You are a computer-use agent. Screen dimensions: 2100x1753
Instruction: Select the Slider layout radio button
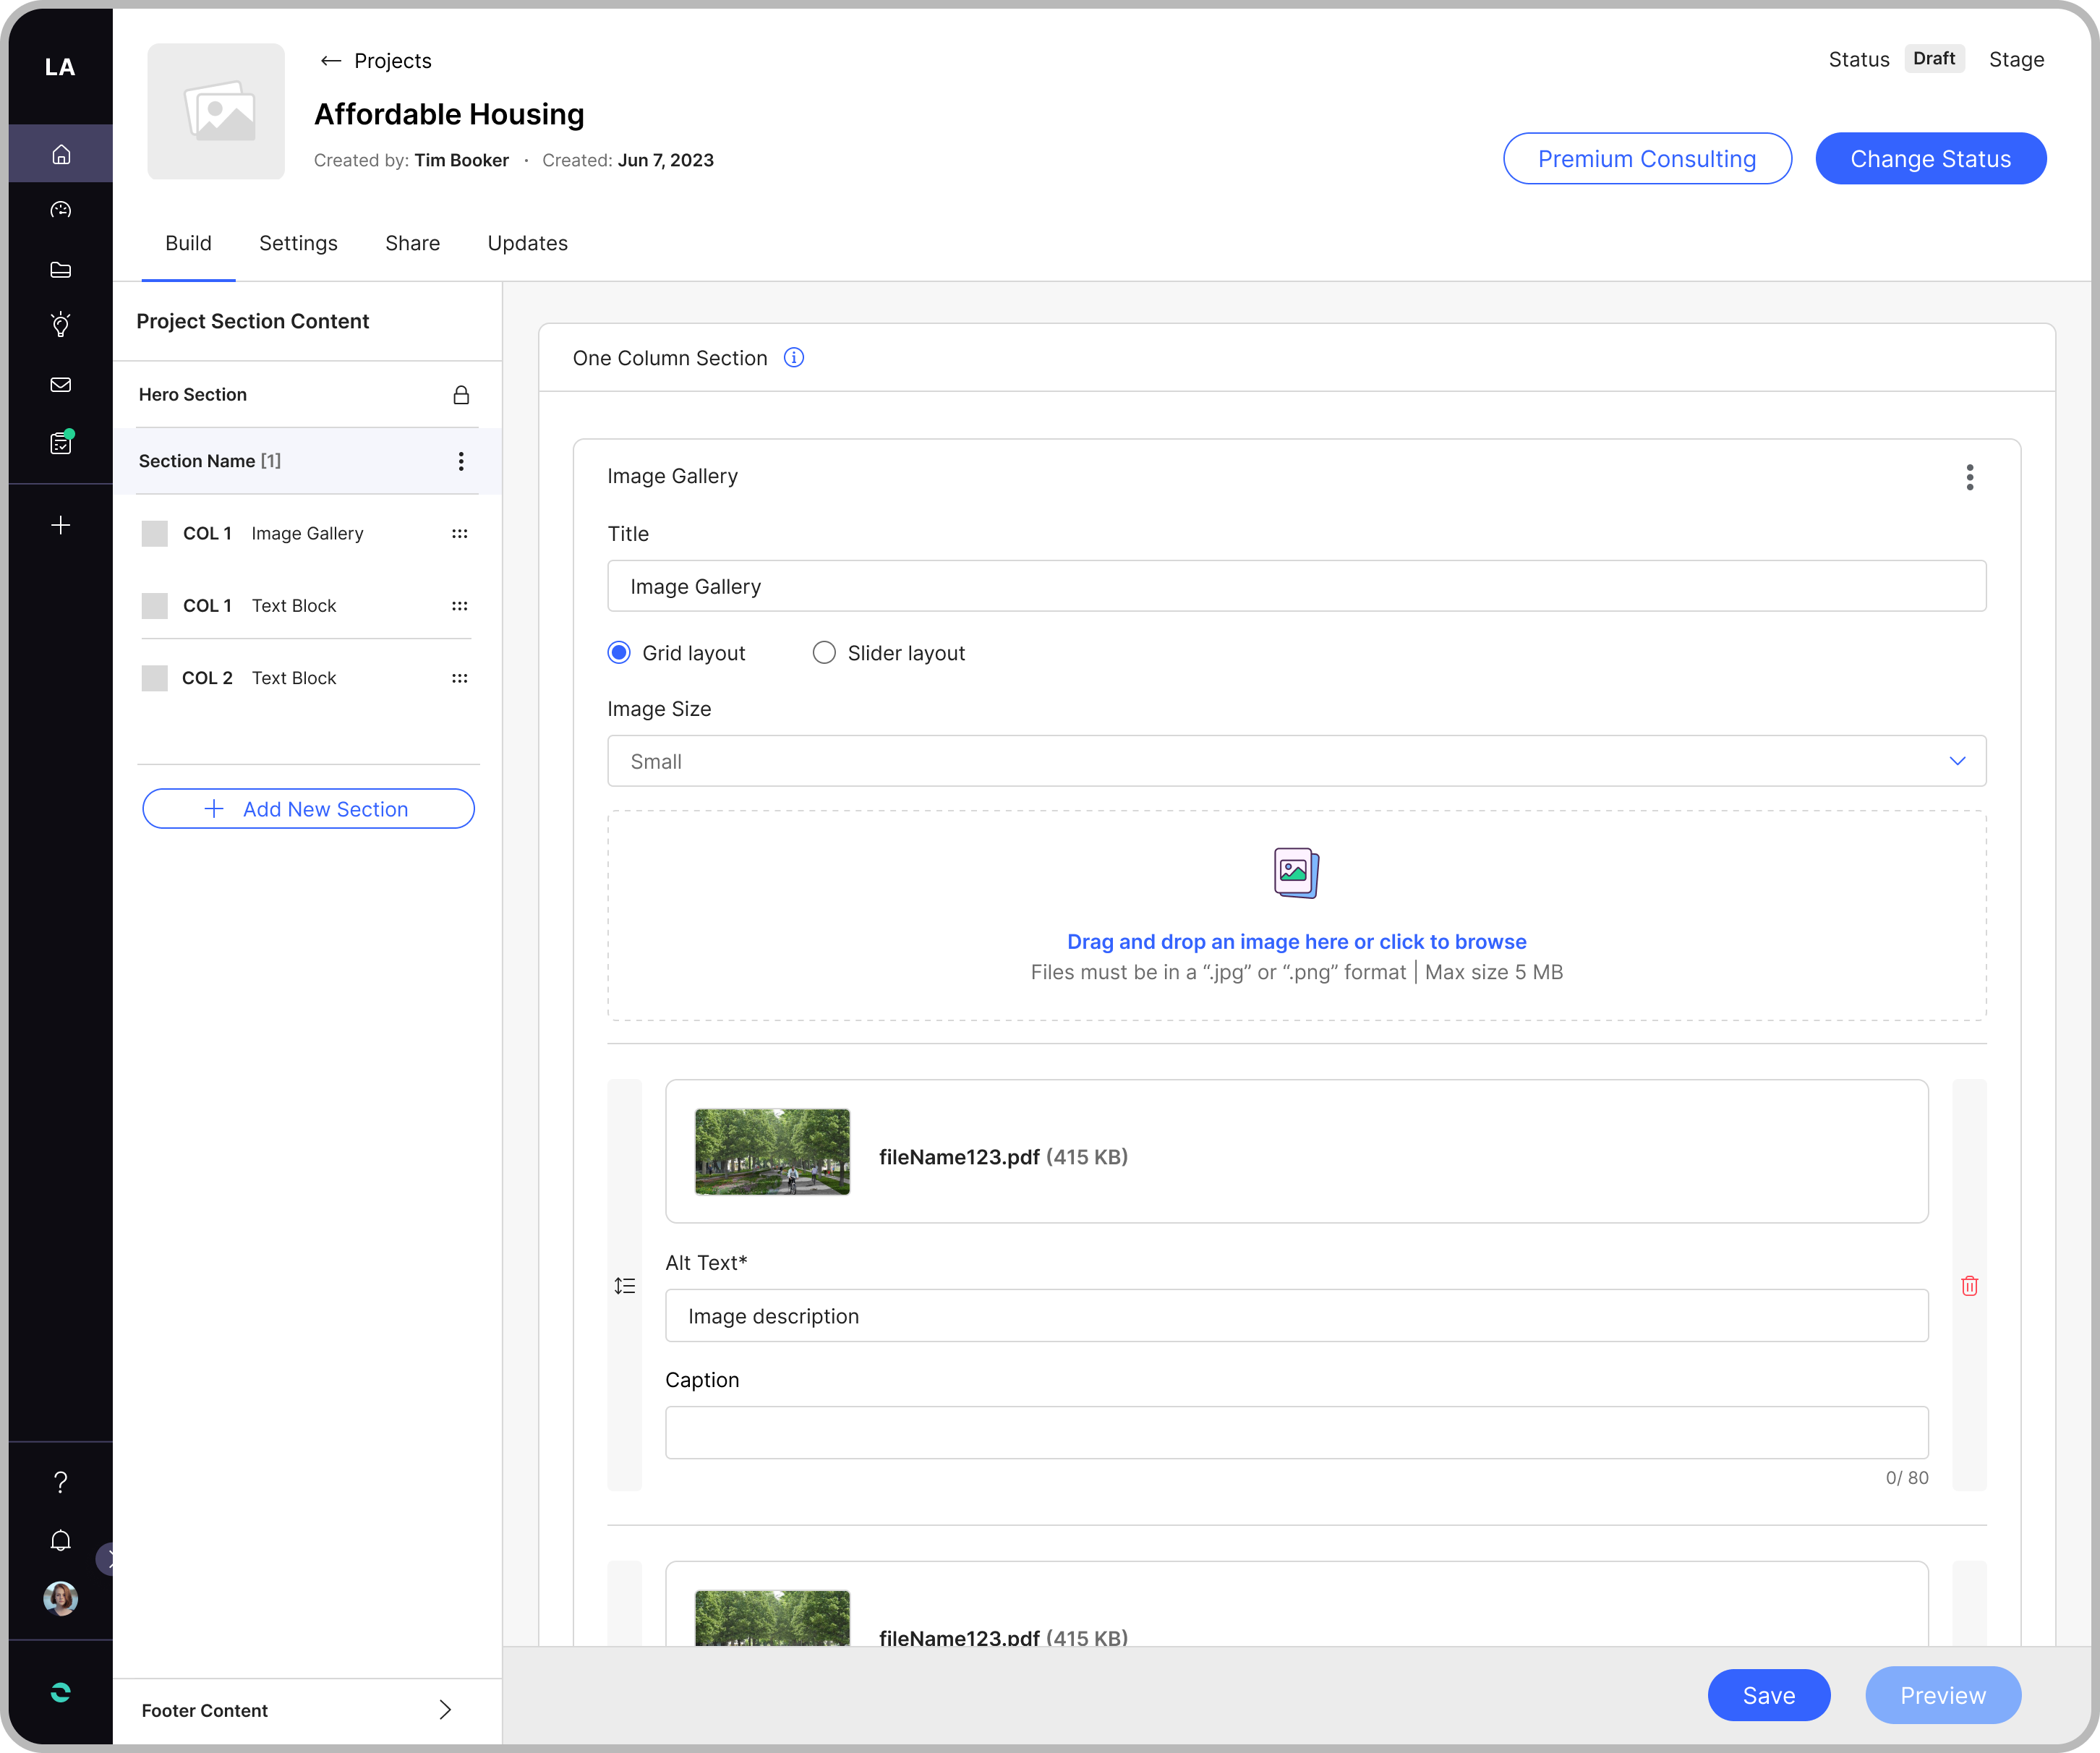click(x=824, y=653)
